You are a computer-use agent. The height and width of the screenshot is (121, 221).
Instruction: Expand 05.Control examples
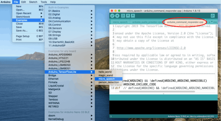tap(70, 25)
